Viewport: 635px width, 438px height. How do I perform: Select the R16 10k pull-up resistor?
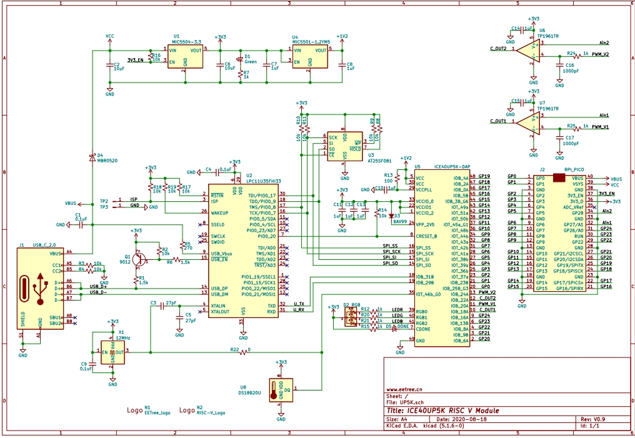coord(150,56)
